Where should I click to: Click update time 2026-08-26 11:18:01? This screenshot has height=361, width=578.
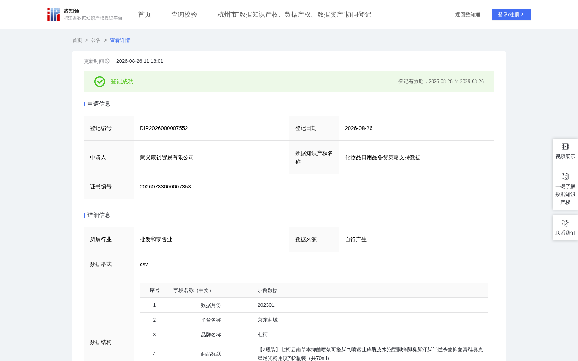[x=140, y=61]
